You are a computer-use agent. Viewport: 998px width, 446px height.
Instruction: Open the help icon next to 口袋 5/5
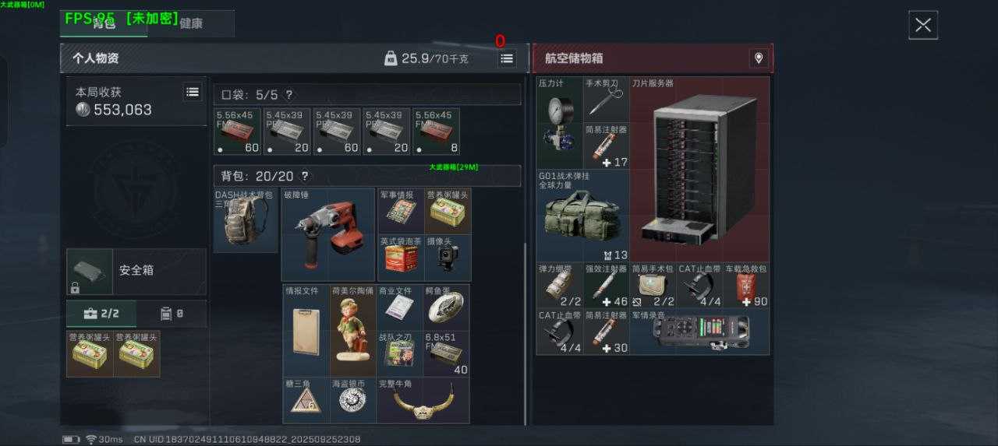click(x=288, y=95)
